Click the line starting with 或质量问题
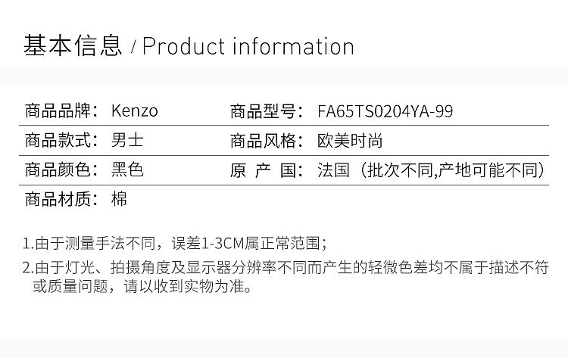This screenshot has width=568, height=358. pyautogui.click(x=142, y=288)
